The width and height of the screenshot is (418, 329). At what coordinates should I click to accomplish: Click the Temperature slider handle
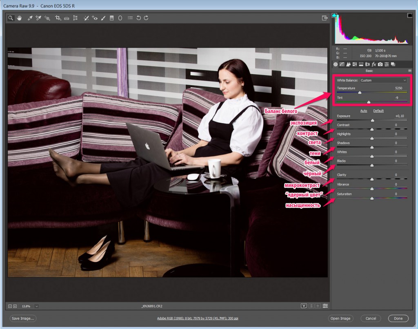click(360, 93)
